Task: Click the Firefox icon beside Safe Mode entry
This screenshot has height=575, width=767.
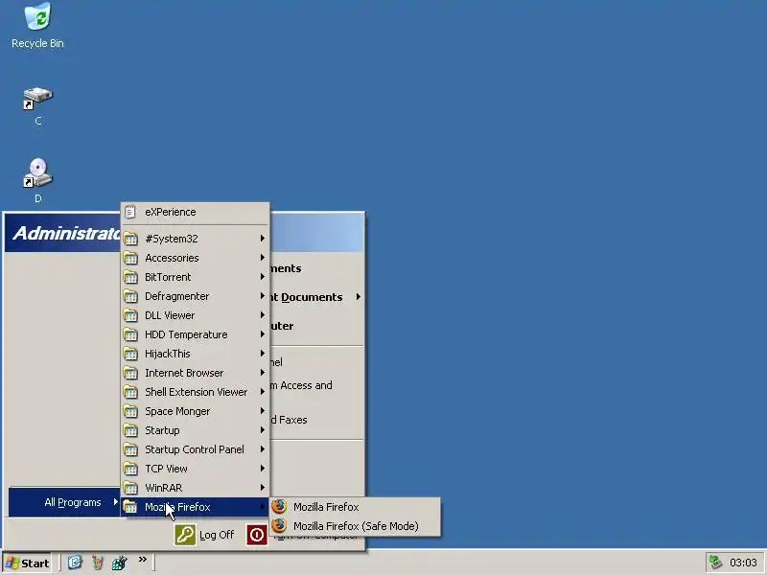Action: (279, 526)
